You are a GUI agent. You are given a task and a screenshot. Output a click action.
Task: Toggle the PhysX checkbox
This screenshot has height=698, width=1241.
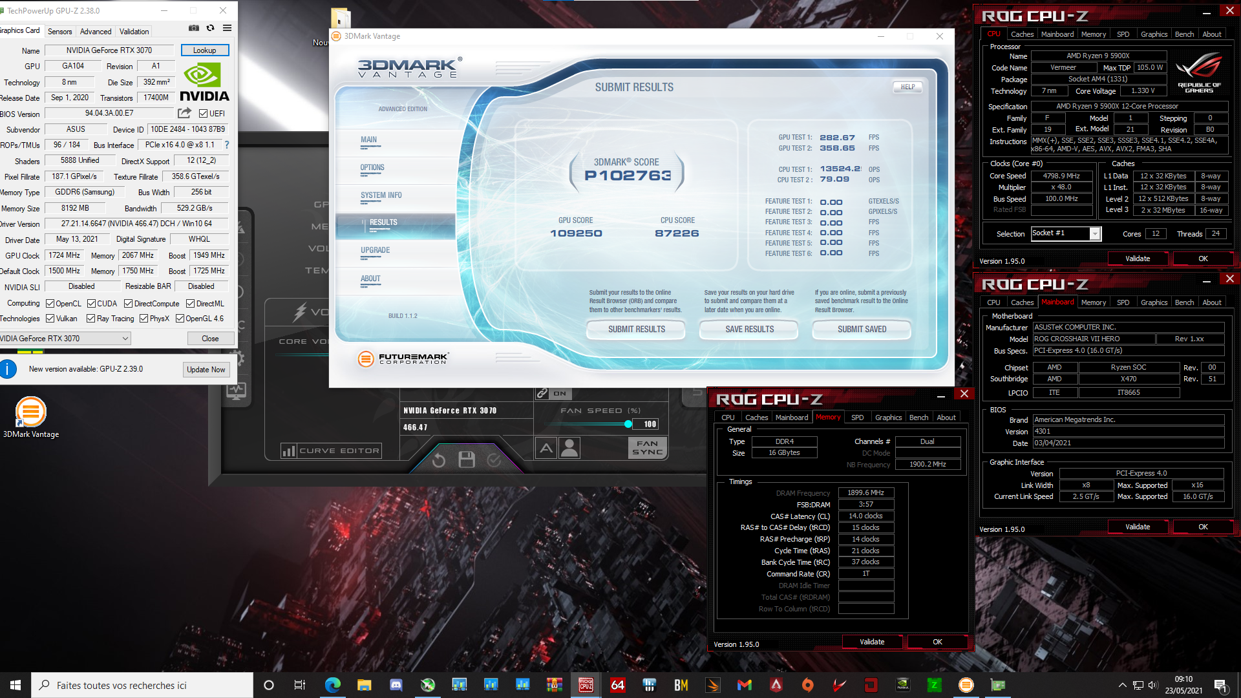(x=143, y=319)
